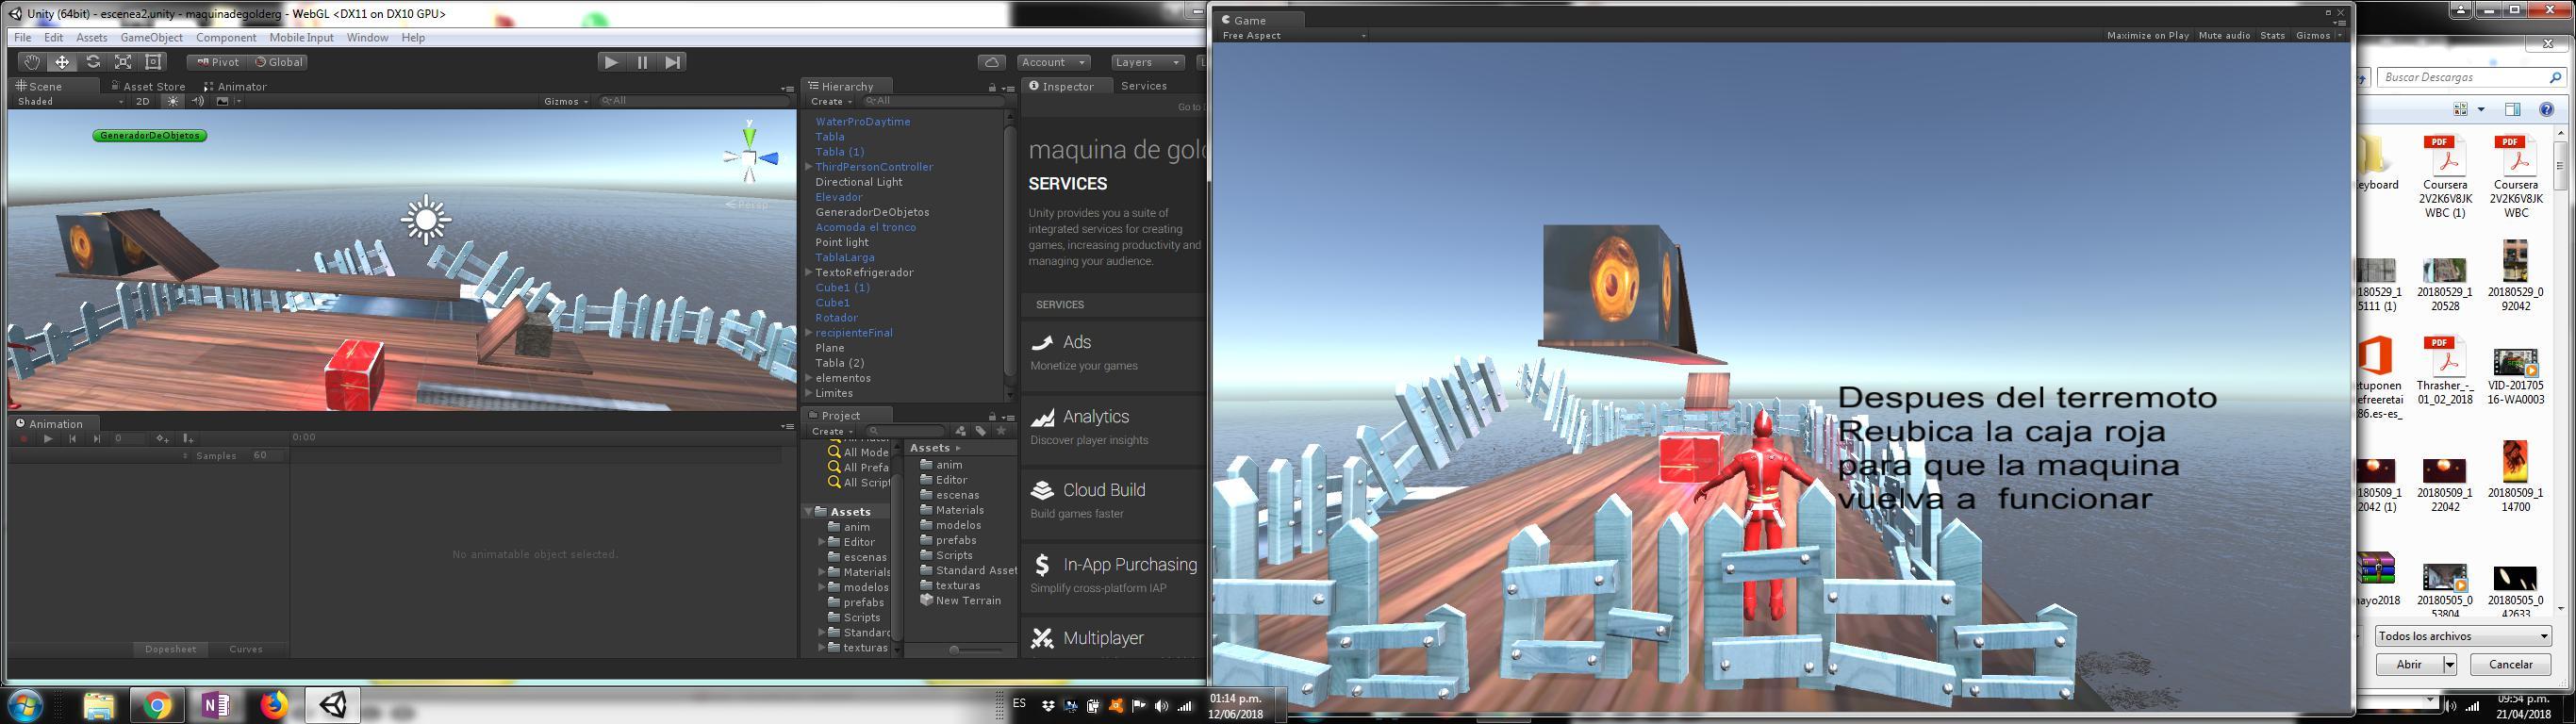Screen dimensions: 2576x724
Task: Select the Rect transform tool
Action: click(x=153, y=62)
